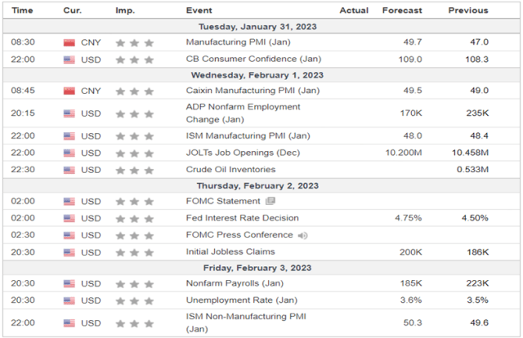The height and width of the screenshot is (338, 523).
Task: Click the Imp. column header
Action: (x=125, y=11)
